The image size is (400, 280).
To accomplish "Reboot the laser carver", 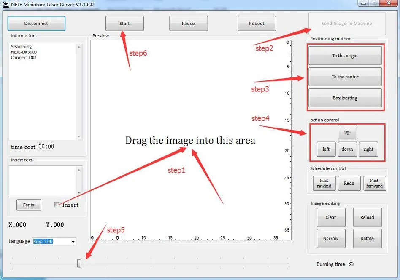I will coord(257,24).
